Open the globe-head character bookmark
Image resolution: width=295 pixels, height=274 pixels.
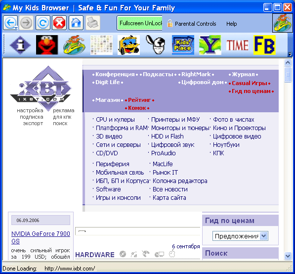coord(156,45)
